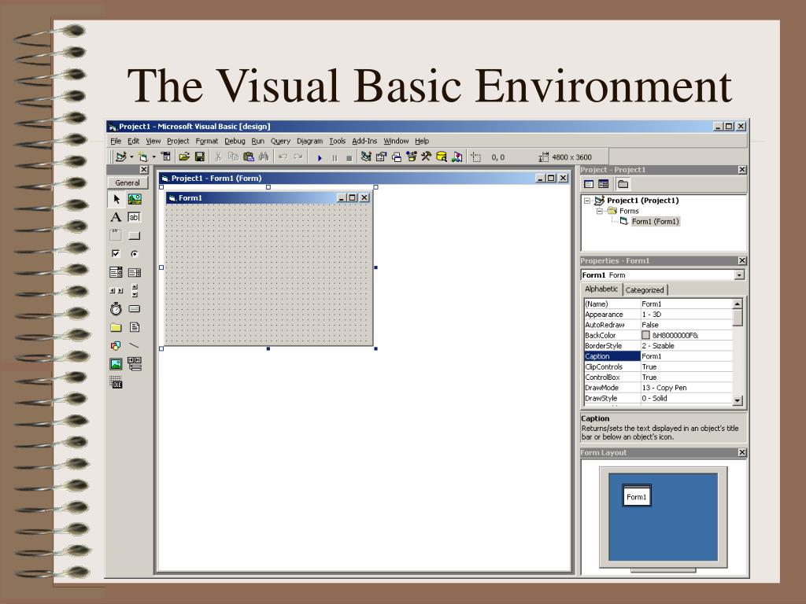Click View Code icon in Project panel

click(x=589, y=184)
